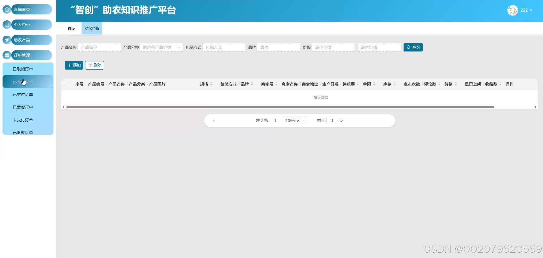The image size is (543, 258).
Task: Click the 删除 button
Action: [x=94, y=65]
